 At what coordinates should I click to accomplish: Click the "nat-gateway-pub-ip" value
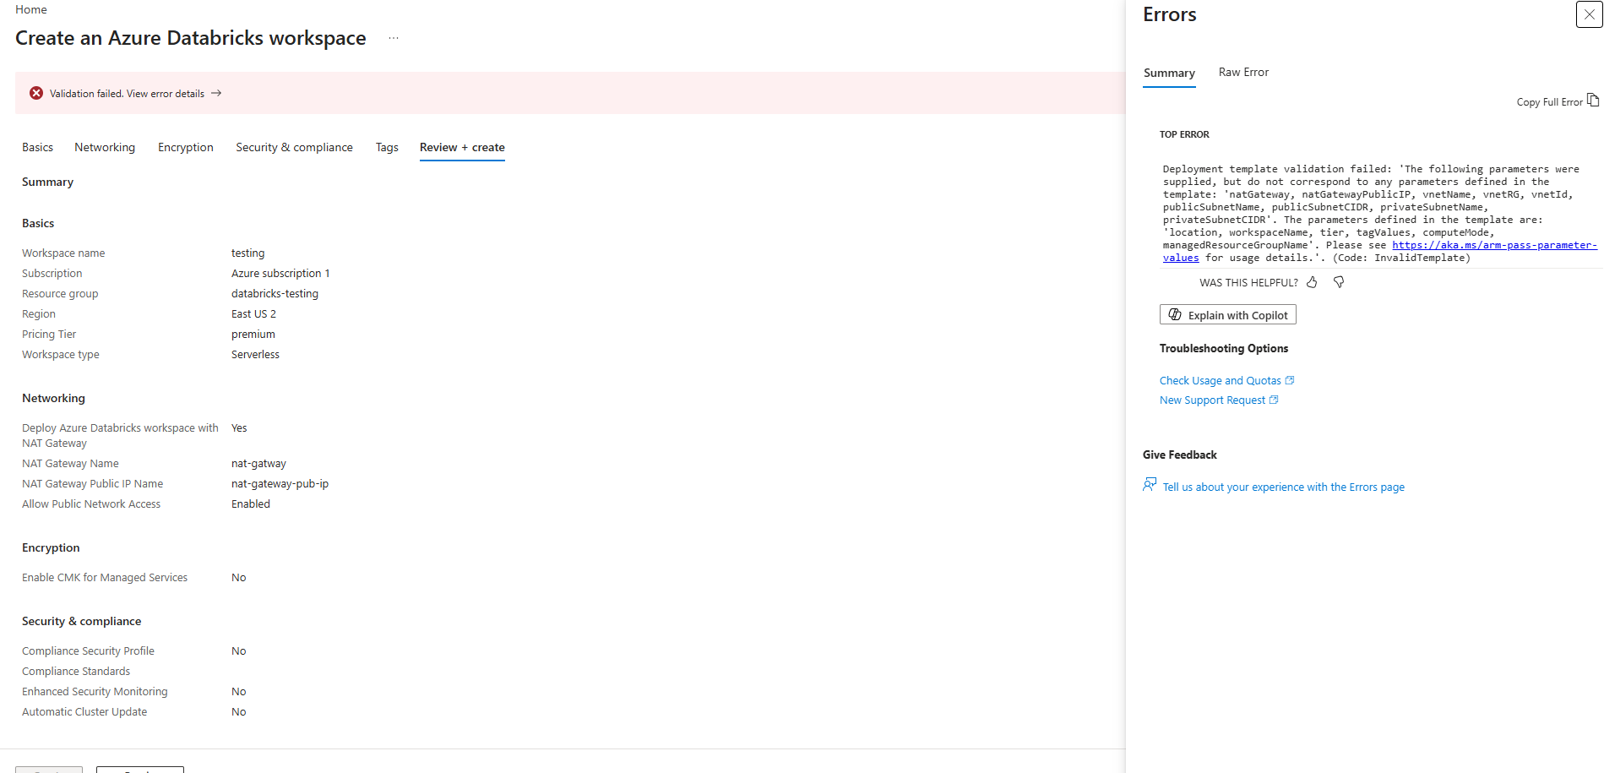tap(280, 484)
